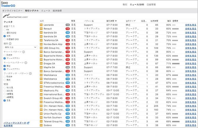Enable the 個別株CFD checkbox

(x=5, y=33)
